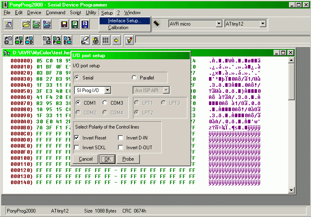Open the ATtiny12 device type dropdown
Image resolution: width=311 pixels, height=217 pixels.
click(263, 24)
